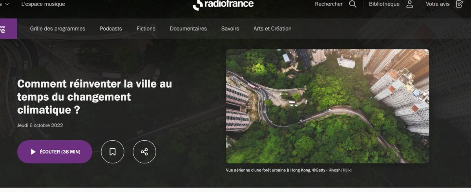Click the Radio France logo
Viewport: 471px width, 192px height.
tap(223, 4)
